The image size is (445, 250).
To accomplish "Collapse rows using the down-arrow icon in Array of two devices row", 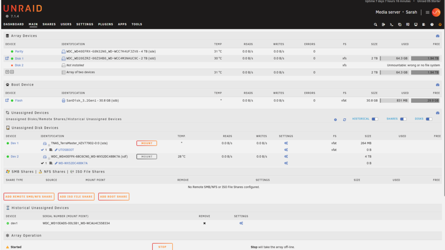I will 8,72.
